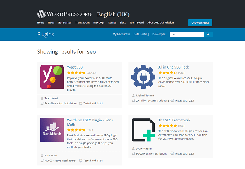The height and width of the screenshot is (169, 245).
Task: Open Beta Testing link
Action: [x=141, y=34]
